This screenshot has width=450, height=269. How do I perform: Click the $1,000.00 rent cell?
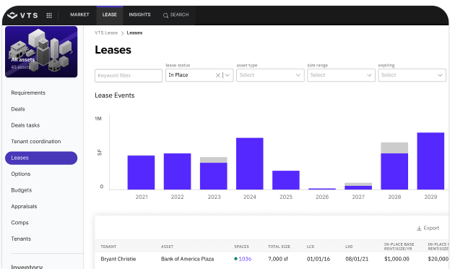tap(397, 259)
